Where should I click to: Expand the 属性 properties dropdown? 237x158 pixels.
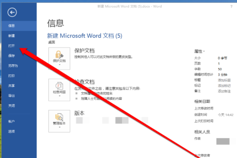[199, 51]
